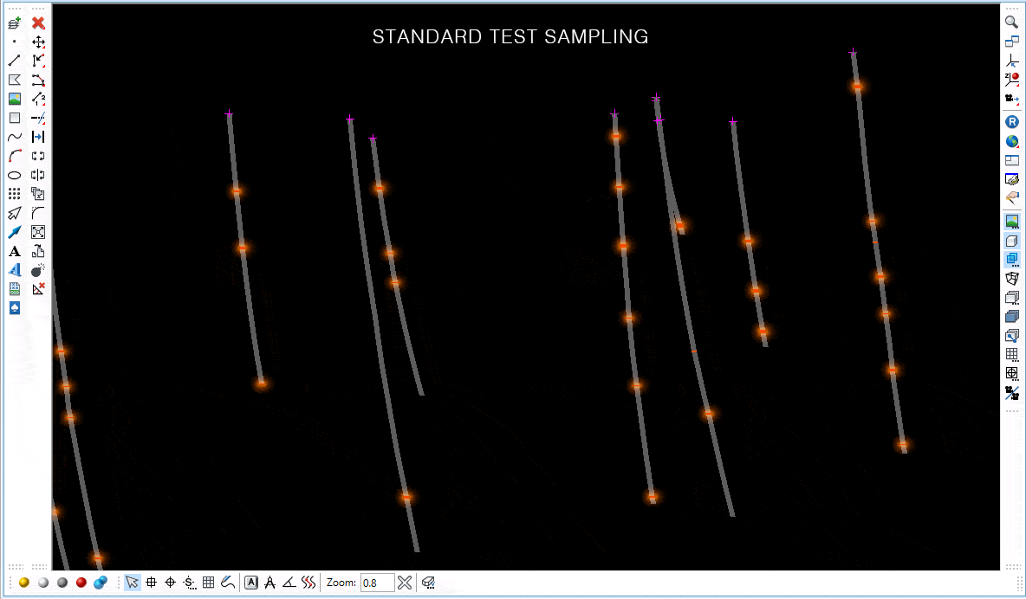The image size is (1026, 599).
Task: Click the blue circled R icon
Action: point(1011,122)
